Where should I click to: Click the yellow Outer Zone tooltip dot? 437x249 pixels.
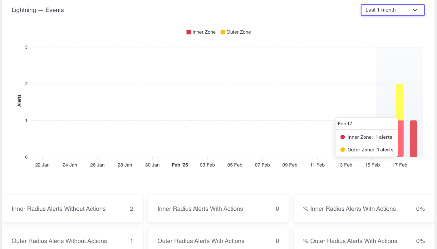click(342, 150)
